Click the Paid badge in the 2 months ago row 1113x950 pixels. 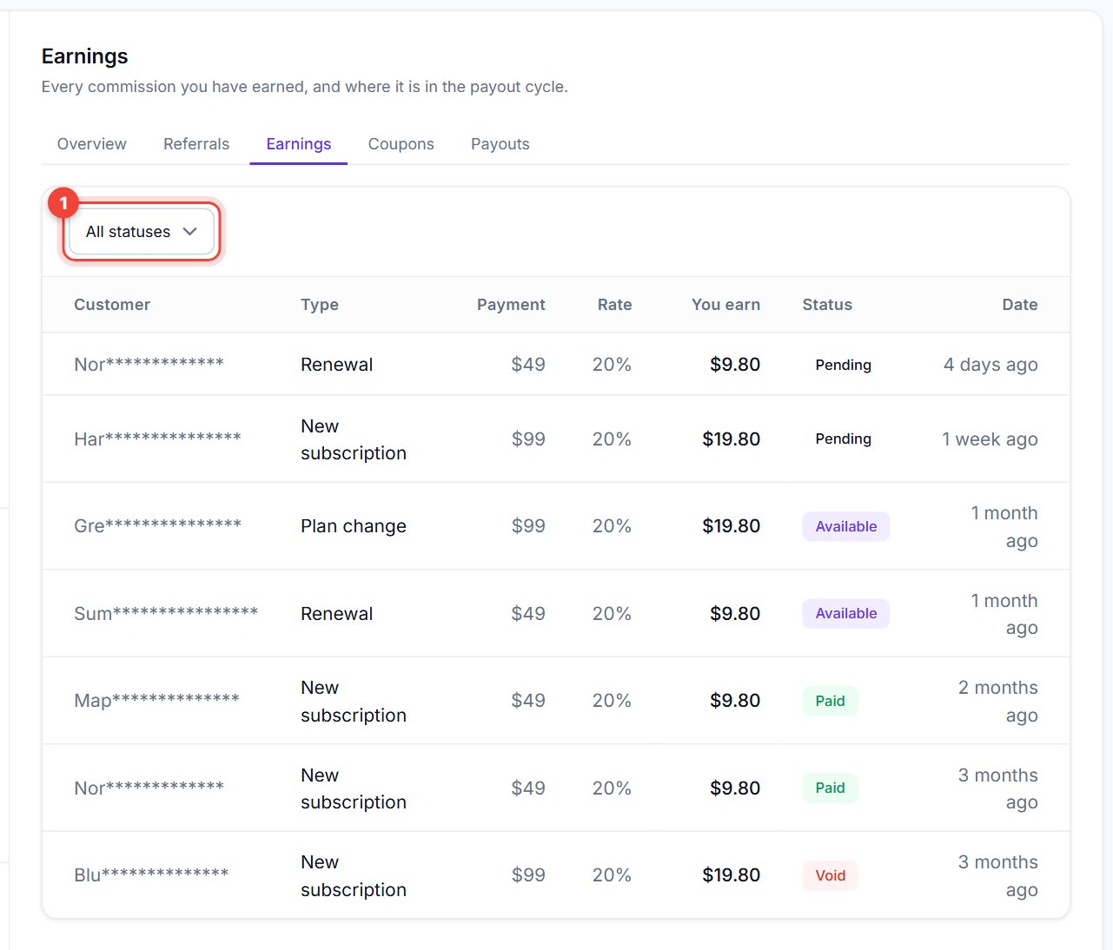click(x=830, y=701)
